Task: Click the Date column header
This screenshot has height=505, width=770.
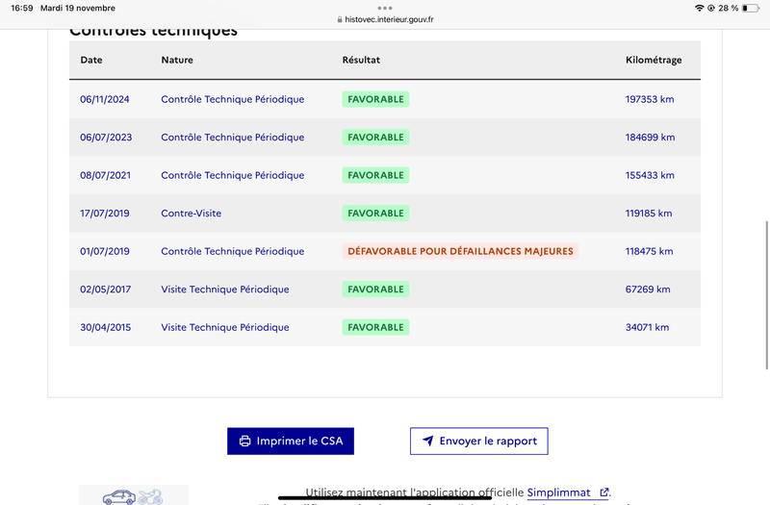Action: pos(91,60)
